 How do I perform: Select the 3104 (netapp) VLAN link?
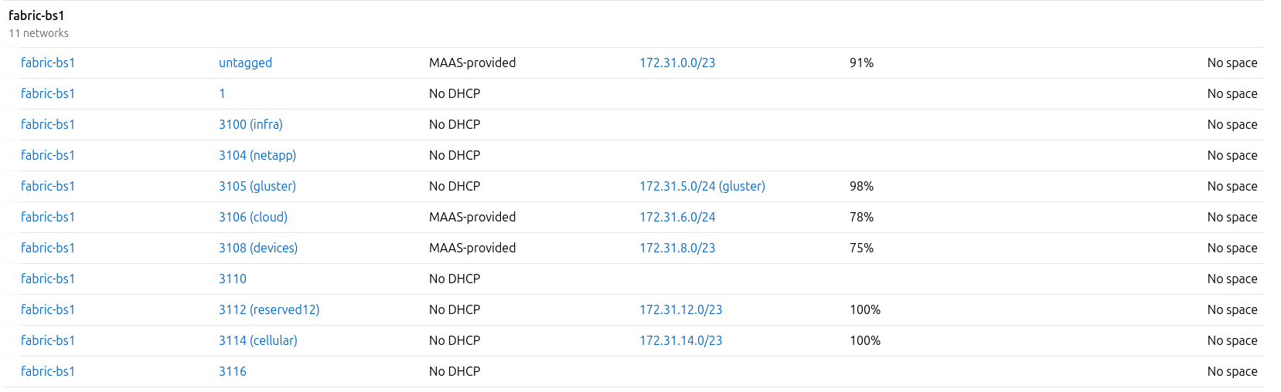(257, 156)
